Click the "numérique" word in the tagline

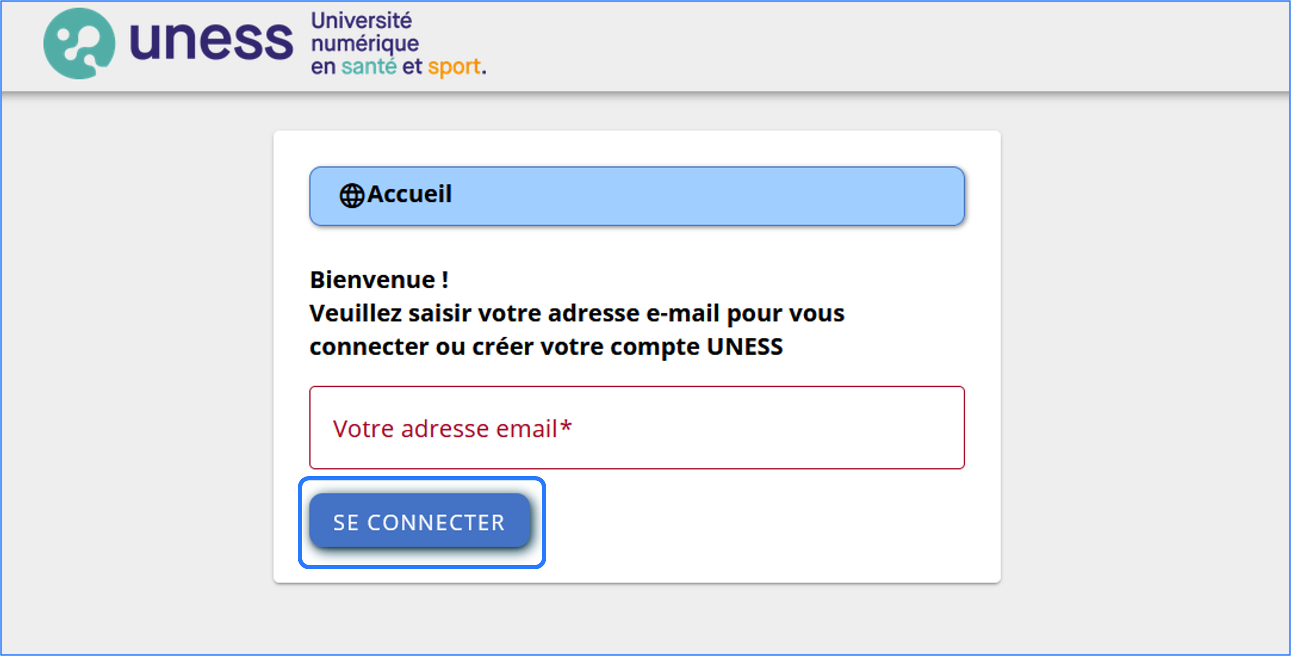point(365,44)
